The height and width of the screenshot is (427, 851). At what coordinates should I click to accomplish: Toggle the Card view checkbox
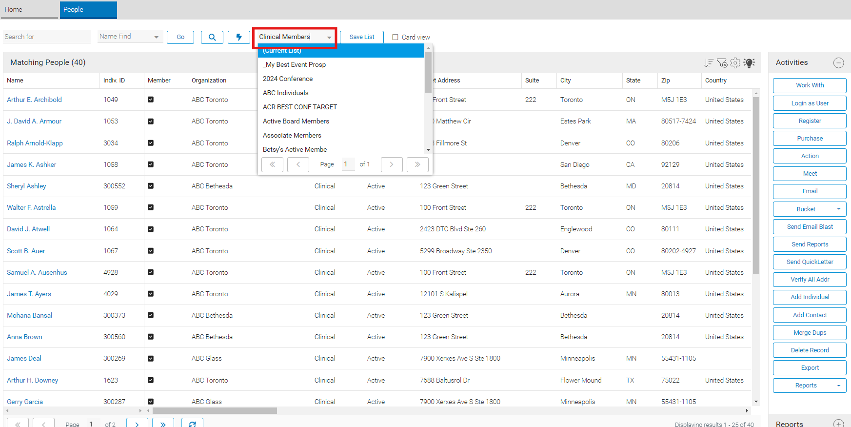click(396, 37)
